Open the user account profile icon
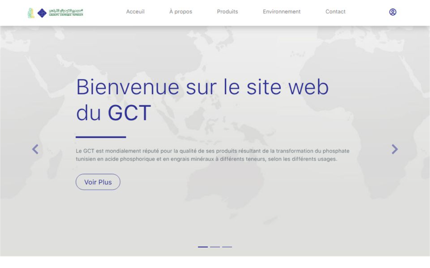The width and height of the screenshot is (430, 268). tap(393, 12)
